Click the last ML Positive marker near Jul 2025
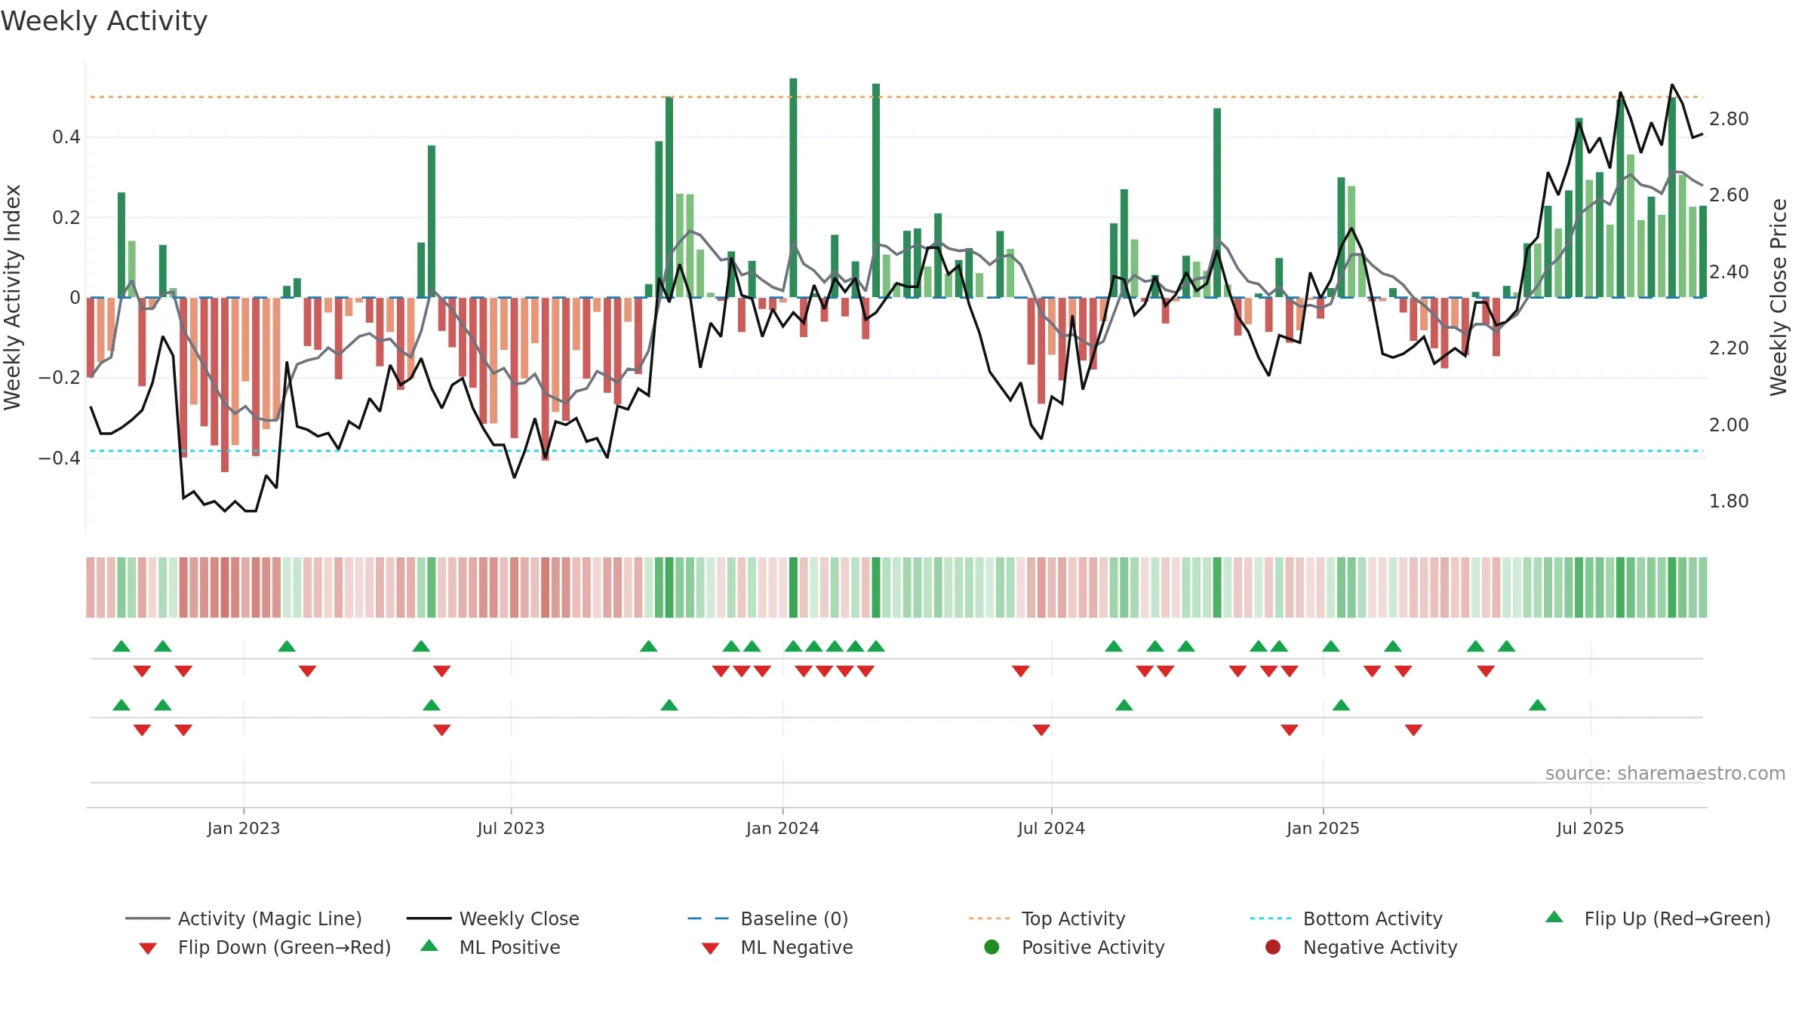Screen dimensions: 1811x1018 1538,704
